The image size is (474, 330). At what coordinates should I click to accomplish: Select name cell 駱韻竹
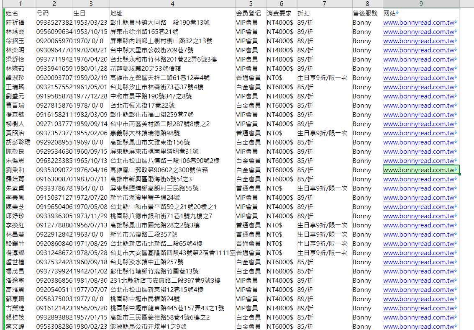click(x=20, y=243)
